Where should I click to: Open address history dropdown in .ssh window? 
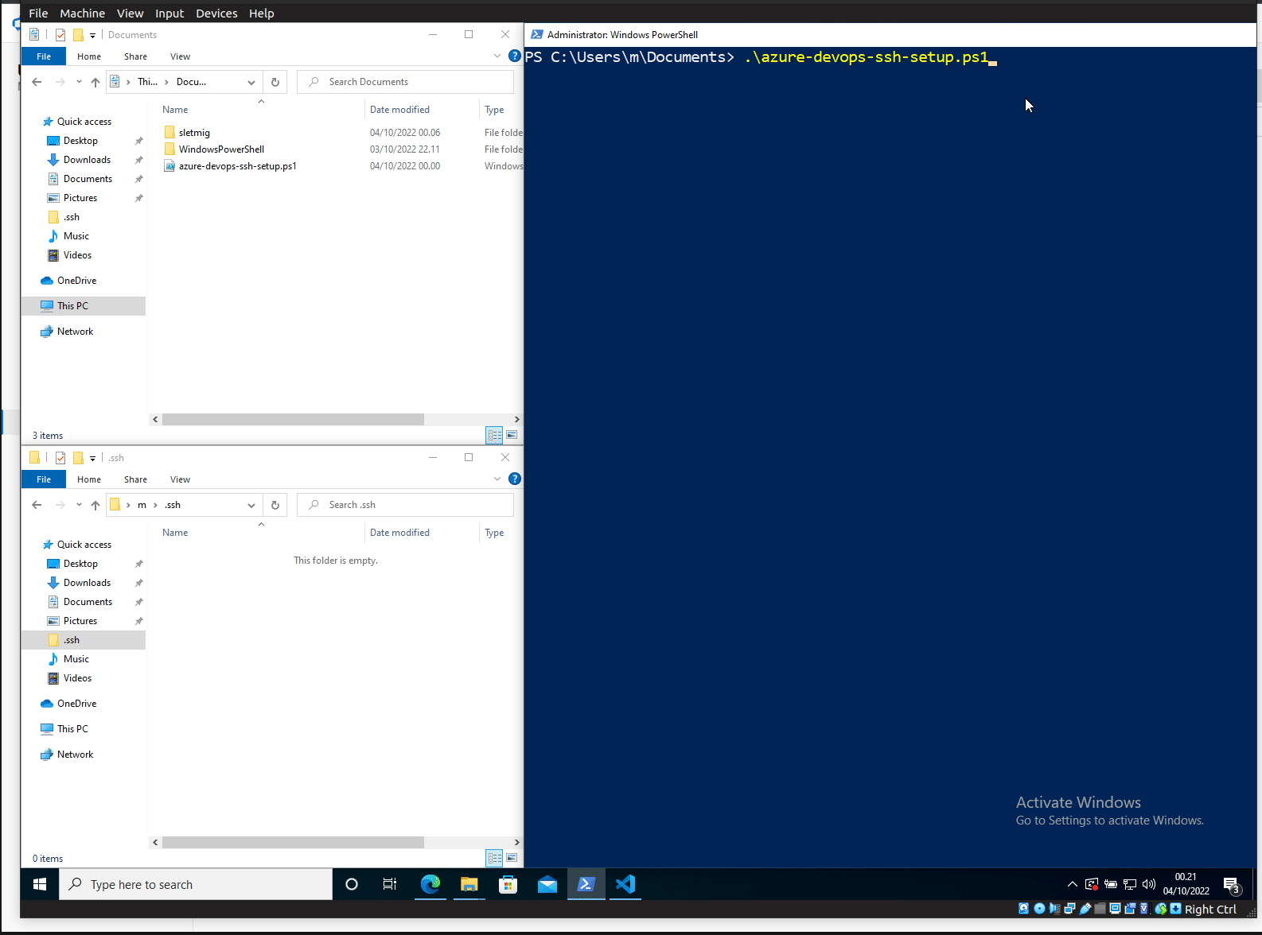point(251,505)
